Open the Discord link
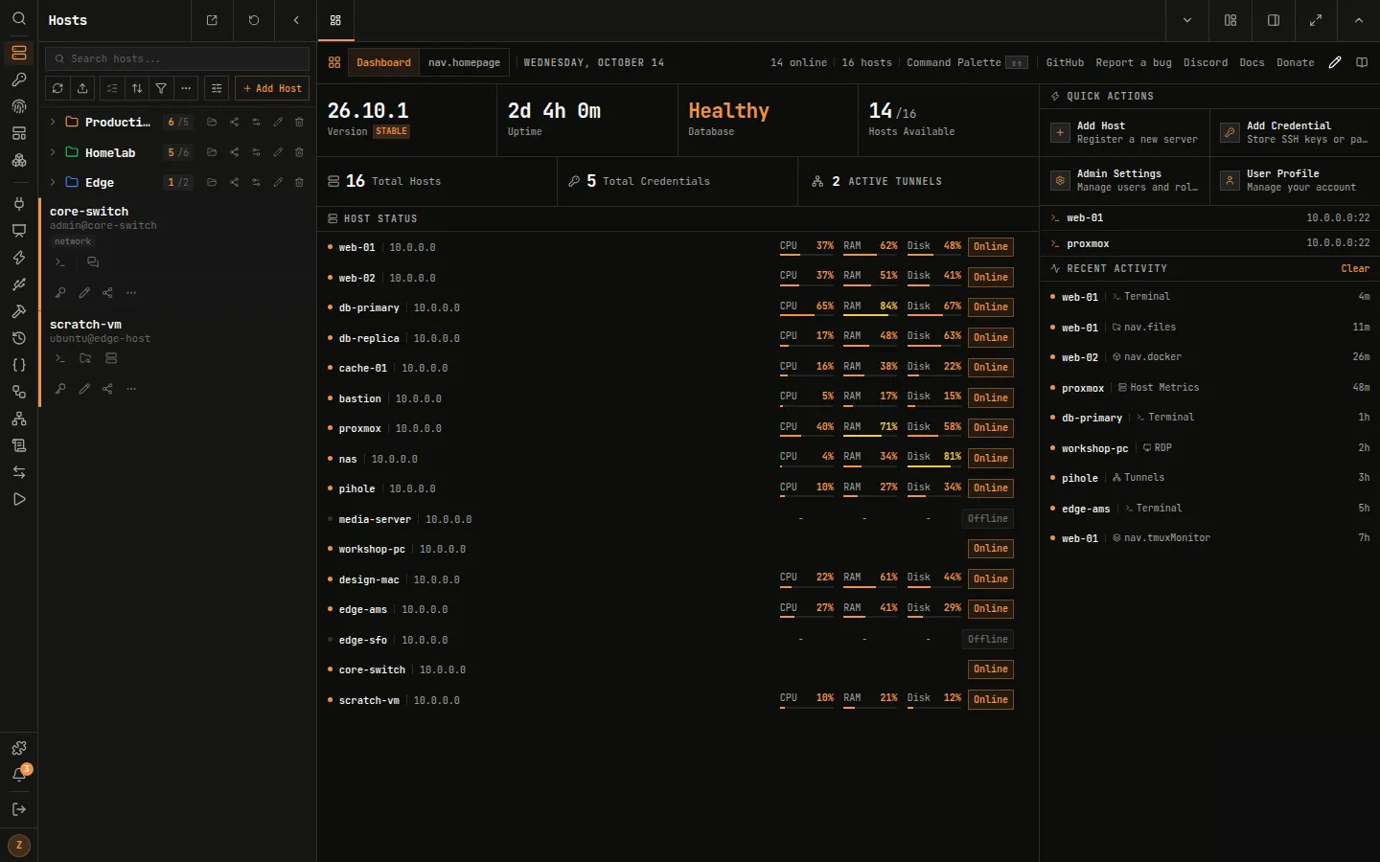This screenshot has height=862, width=1380. click(x=1206, y=62)
